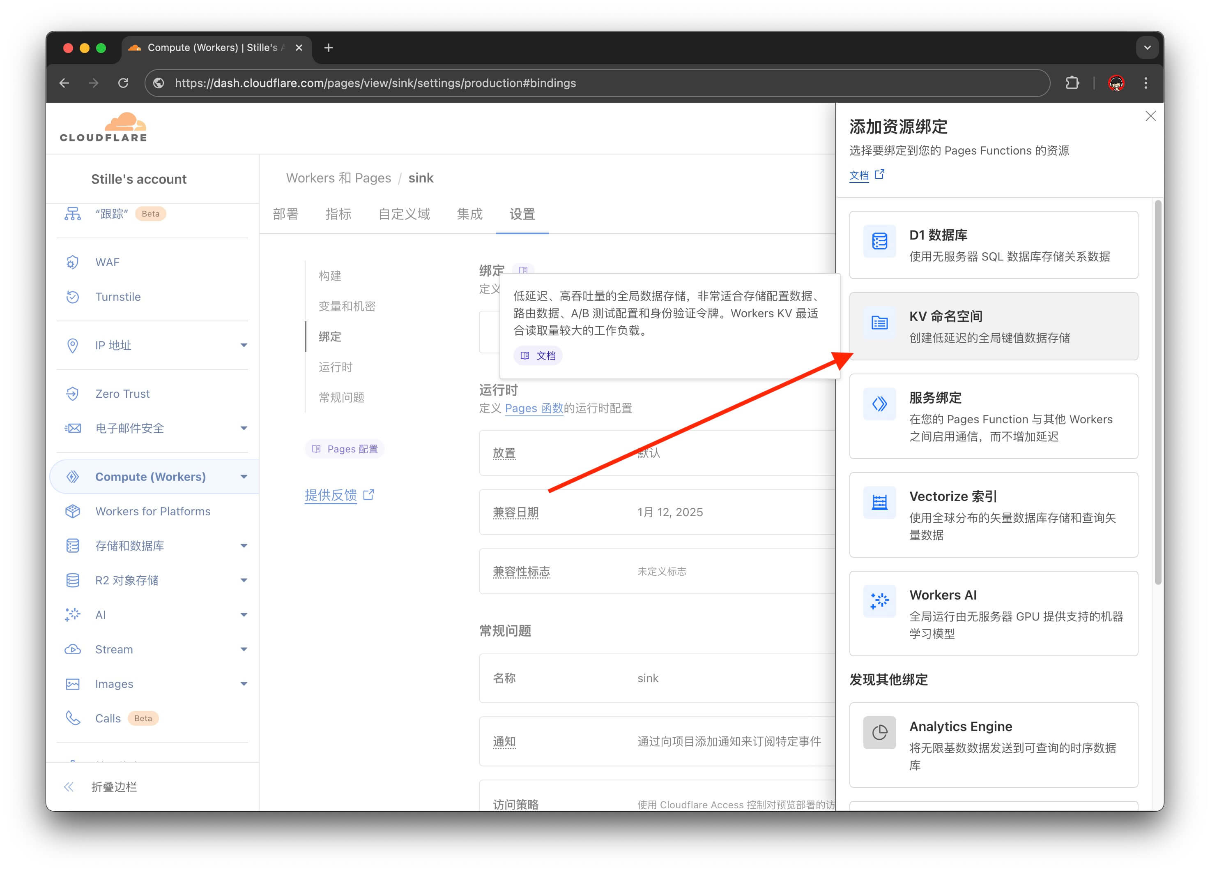Viewport: 1210px width, 872px height.
Task: Click the R2 object storage icon
Action: click(x=73, y=580)
